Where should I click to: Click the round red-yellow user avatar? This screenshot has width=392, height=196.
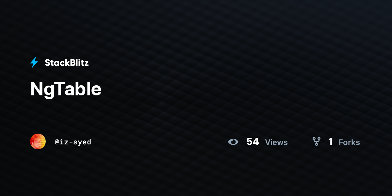pos(38,141)
